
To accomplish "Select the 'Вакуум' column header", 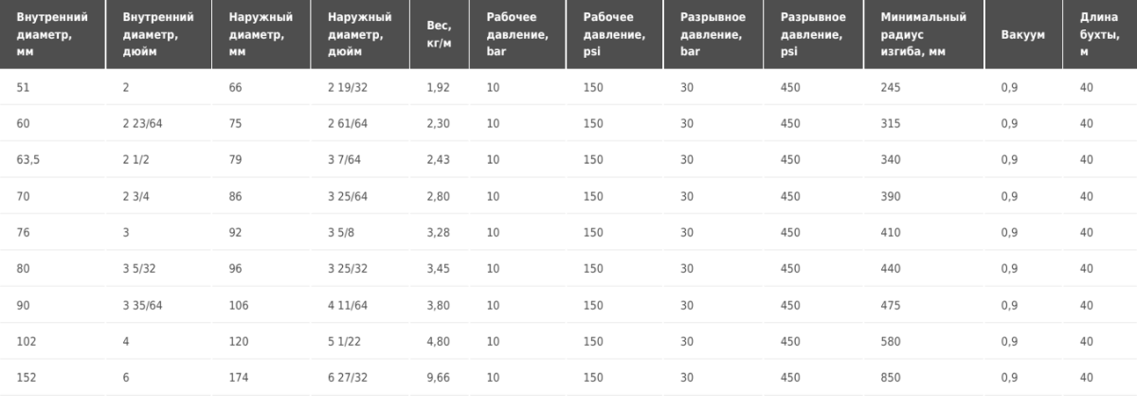I will click(x=1023, y=35).
